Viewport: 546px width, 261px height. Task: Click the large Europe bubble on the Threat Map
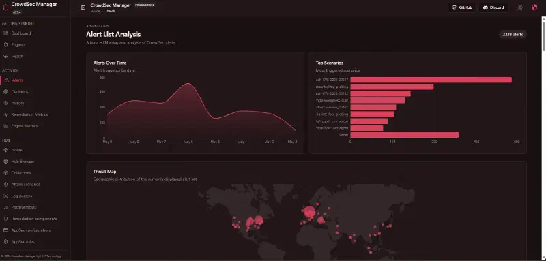(309, 213)
